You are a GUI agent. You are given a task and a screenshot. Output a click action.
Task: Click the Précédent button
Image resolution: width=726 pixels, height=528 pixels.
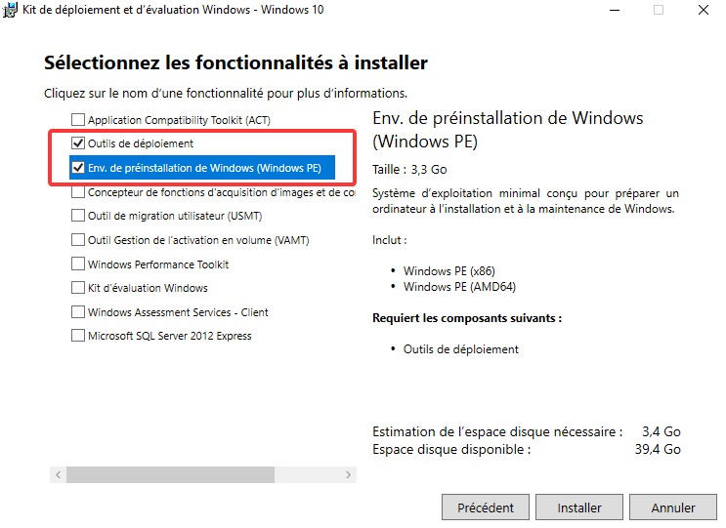(x=486, y=508)
